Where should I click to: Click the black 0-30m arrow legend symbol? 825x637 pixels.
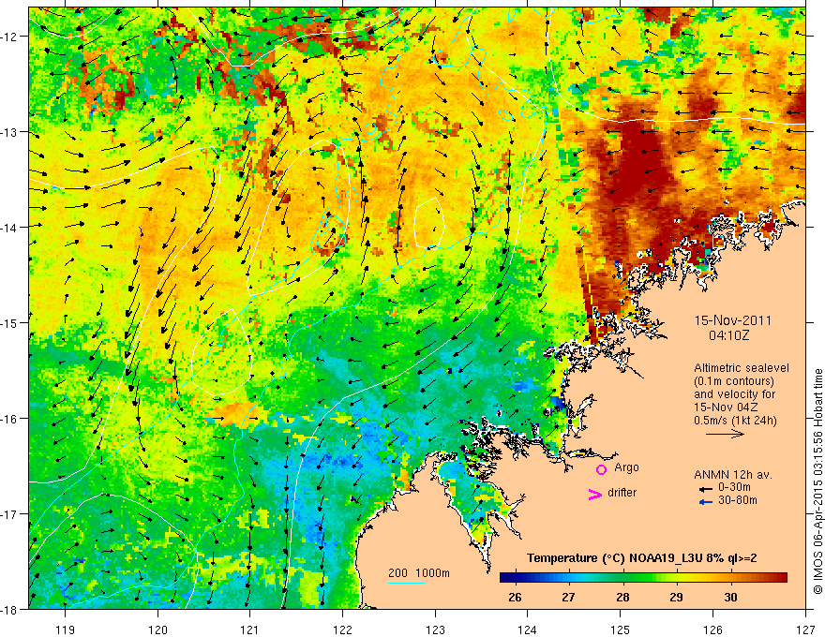point(705,488)
